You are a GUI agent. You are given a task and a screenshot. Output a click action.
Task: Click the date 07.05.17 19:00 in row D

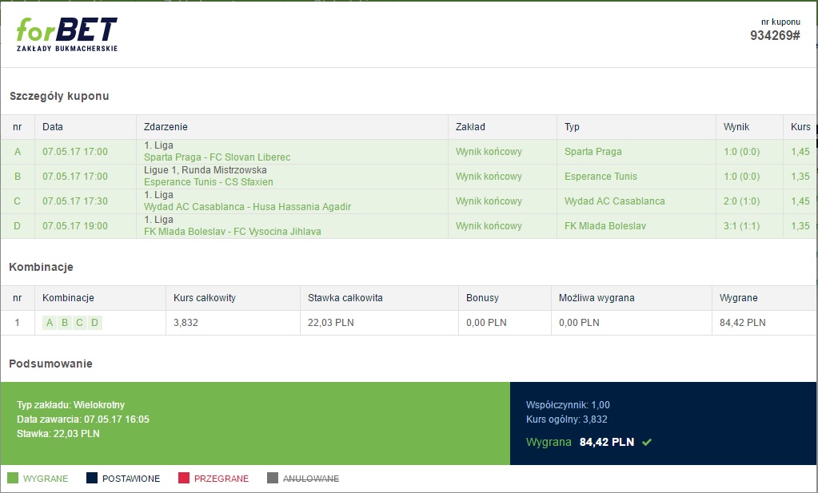pyautogui.click(x=75, y=226)
